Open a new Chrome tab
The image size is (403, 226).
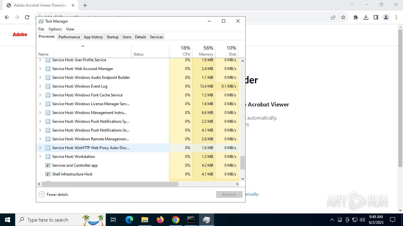[x=85, y=5]
